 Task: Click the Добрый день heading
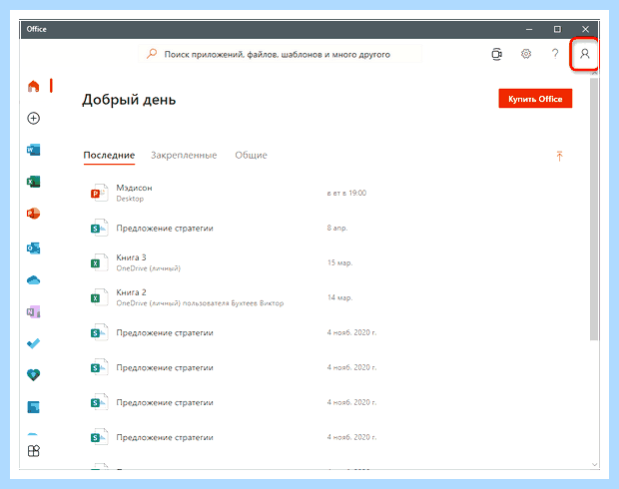coord(129,100)
